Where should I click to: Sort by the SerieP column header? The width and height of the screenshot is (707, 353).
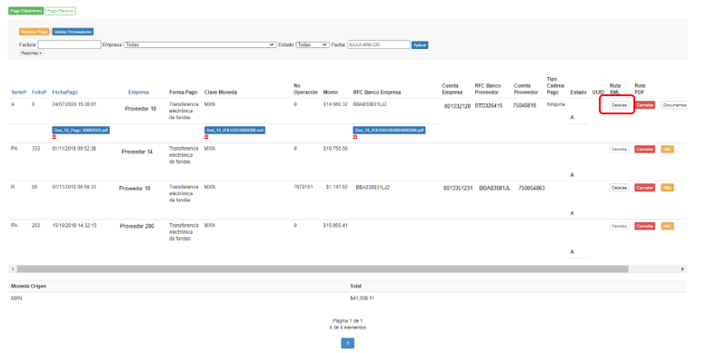coord(19,93)
